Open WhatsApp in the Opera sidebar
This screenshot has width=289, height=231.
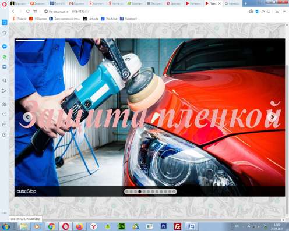pyautogui.click(x=5, y=56)
